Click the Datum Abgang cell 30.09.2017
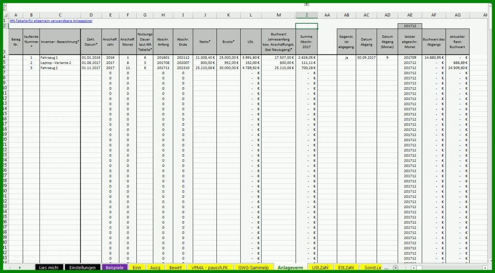Viewport: 495px width, 273px height. pyautogui.click(x=366, y=58)
